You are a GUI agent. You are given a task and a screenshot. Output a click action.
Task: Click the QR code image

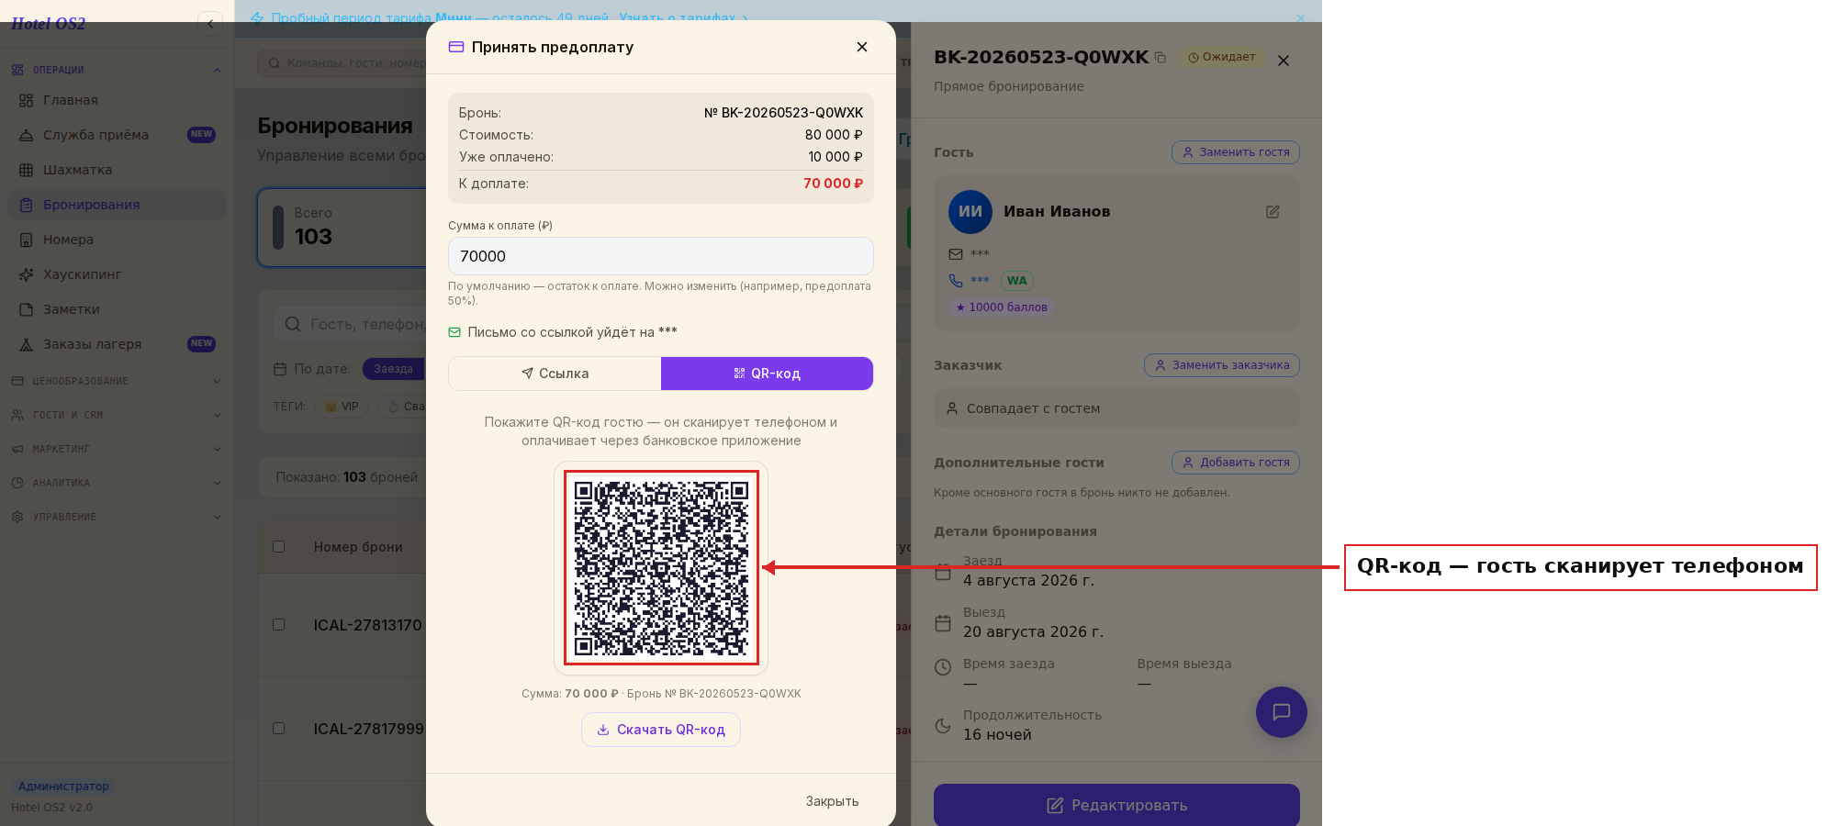(661, 568)
